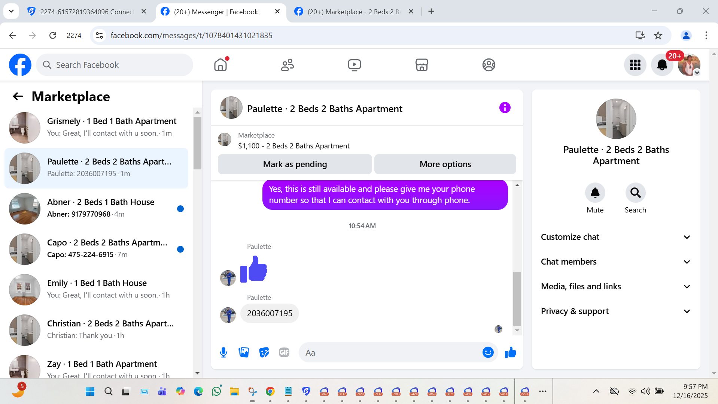Expand Customize chat section
718x404 pixels.
pyautogui.click(x=616, y=237)
